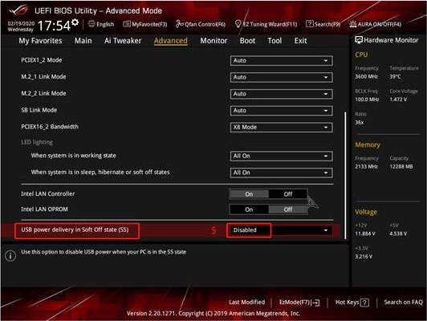The height and width of the screenshot is (321, 427).
Task: Go to Boot tab
Action: [x=247, y=41]
